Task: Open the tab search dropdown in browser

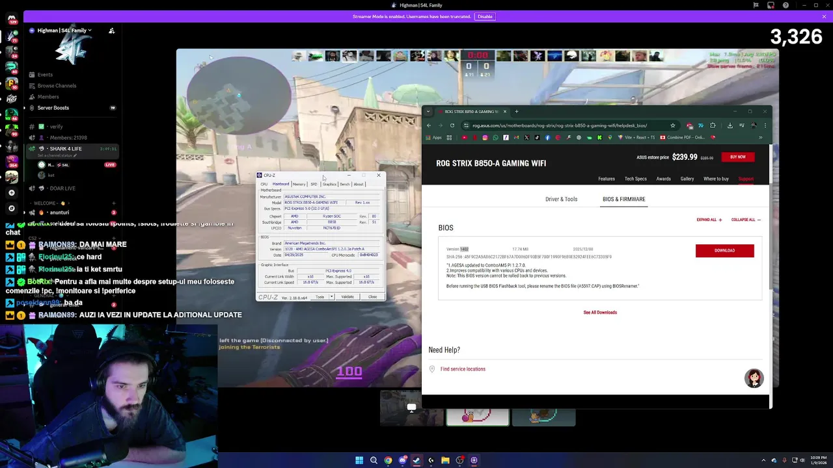Action: (x=428, y=111)
